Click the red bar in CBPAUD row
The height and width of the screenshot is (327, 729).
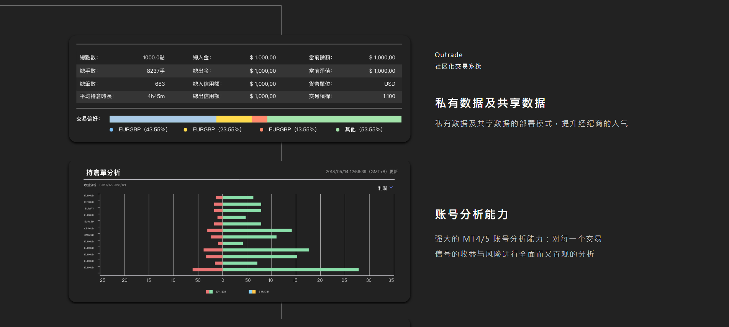point(215,231)
